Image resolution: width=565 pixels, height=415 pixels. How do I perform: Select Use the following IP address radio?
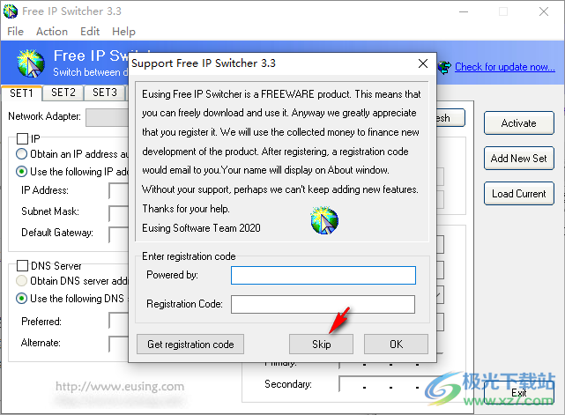pos(22,172)
